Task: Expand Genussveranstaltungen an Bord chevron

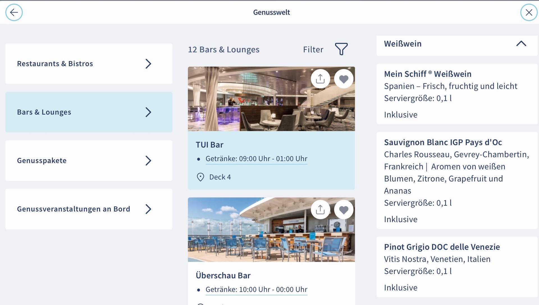Action: tap(148, 209)
